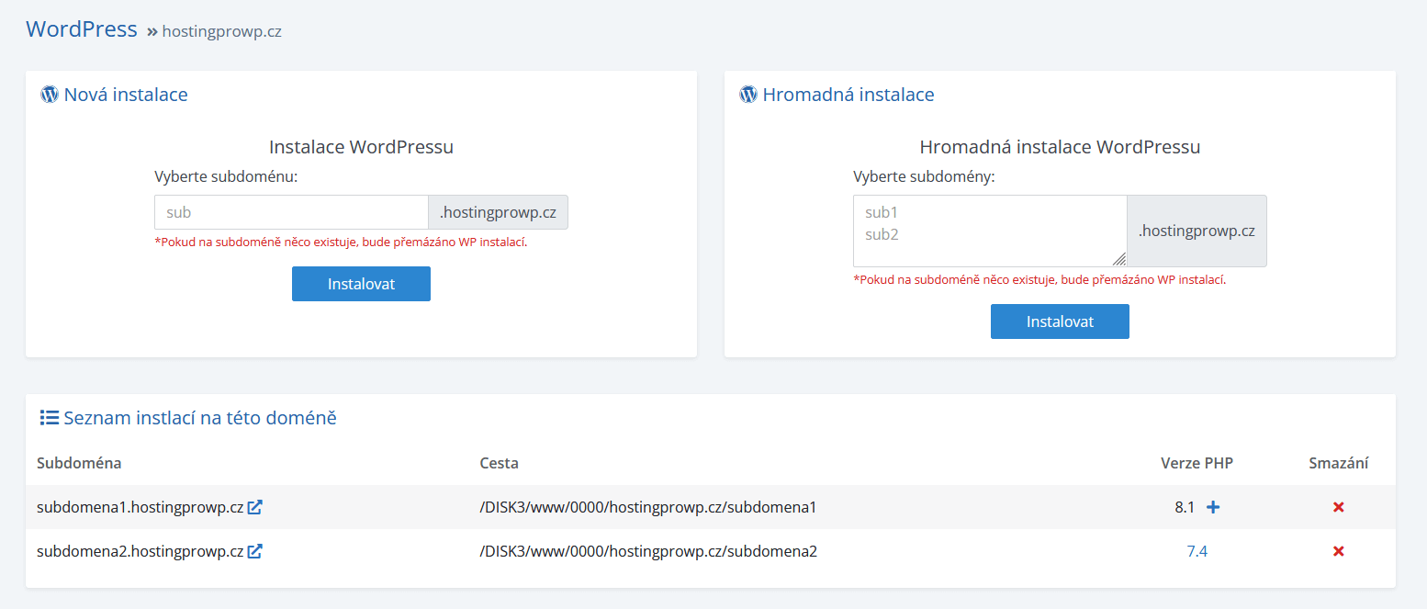Click the Seznam instalací na této doméně heading
1427x609 pixels.
[x=200, y=418]
